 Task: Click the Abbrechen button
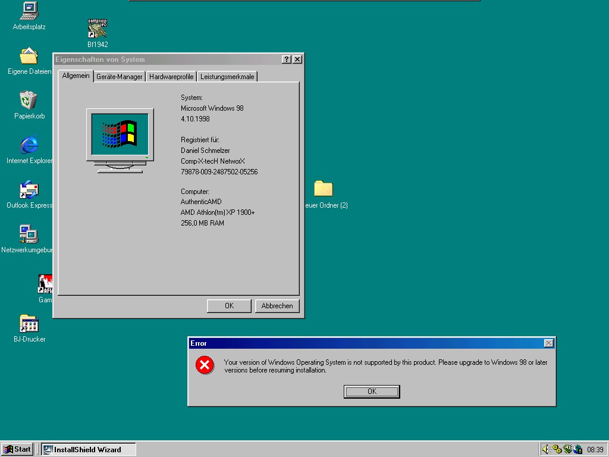(277, 306)
